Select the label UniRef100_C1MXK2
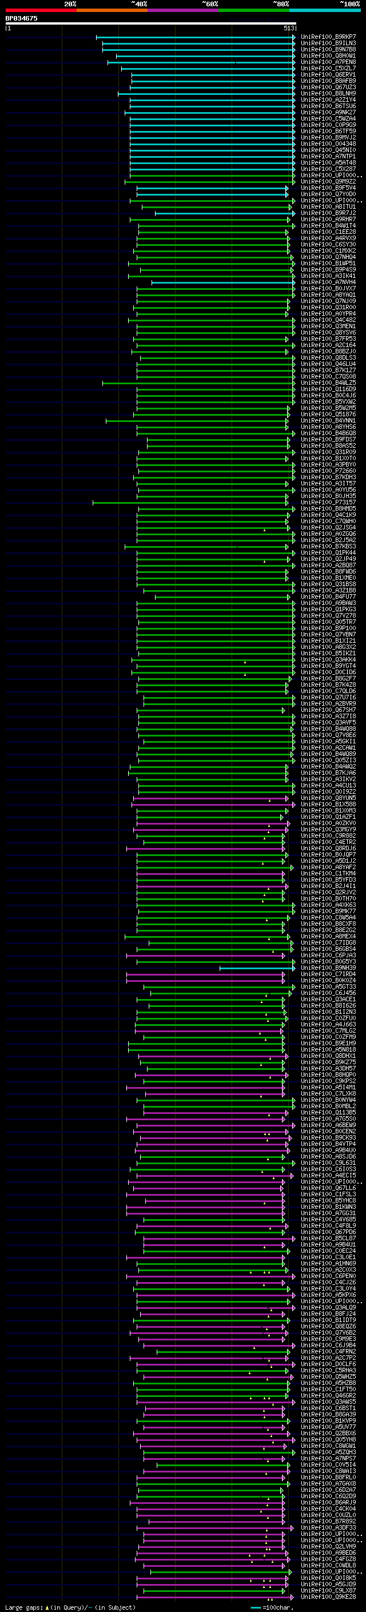The height and width of the screenshot is (1612, 366). (x=328, y=250)
